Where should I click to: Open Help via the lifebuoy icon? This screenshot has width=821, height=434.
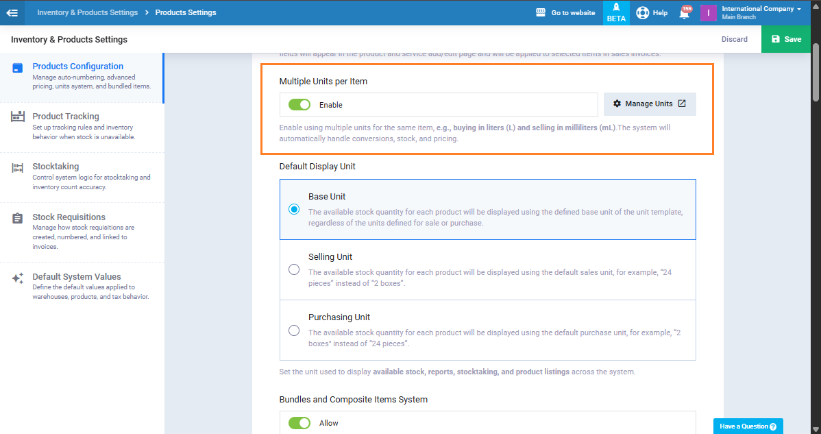coord(642,12)
